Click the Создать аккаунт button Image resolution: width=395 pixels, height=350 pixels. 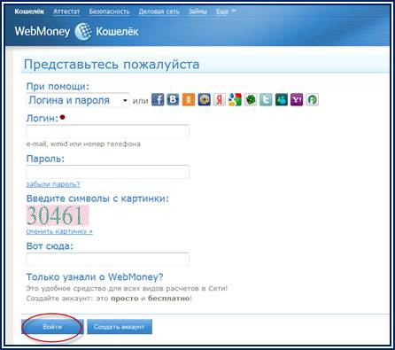pyautogui.click(x=120, y=327)
